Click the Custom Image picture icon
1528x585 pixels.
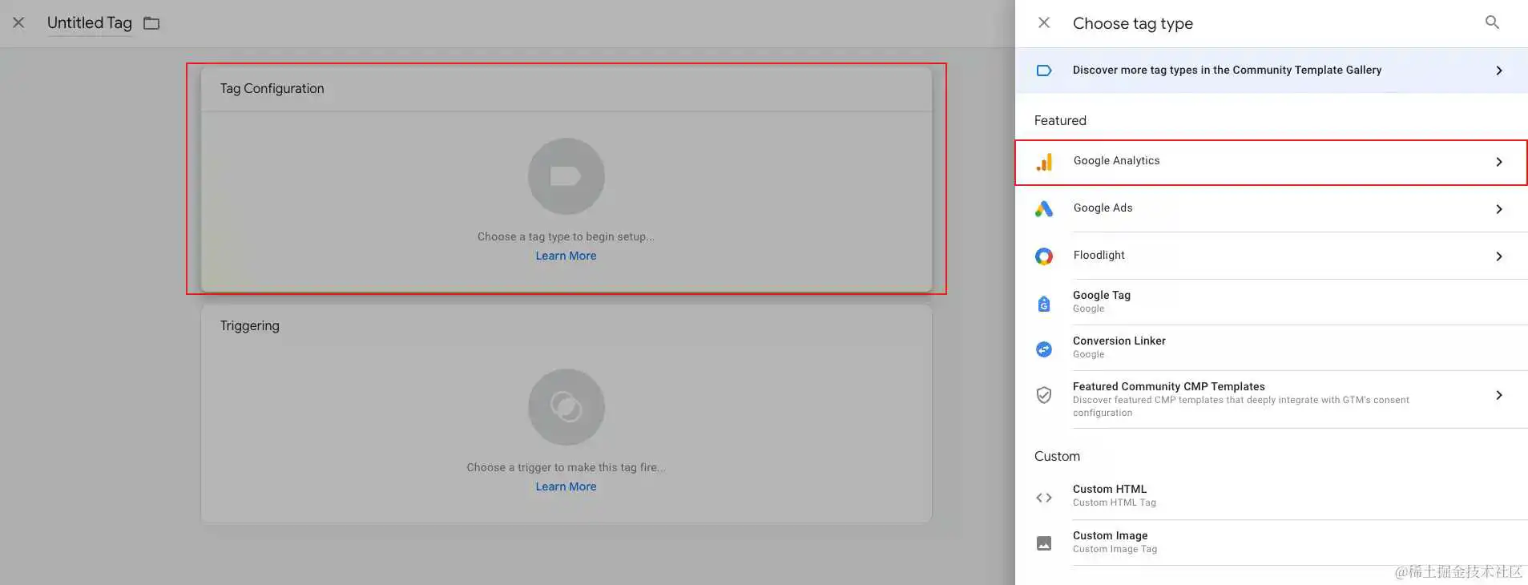click(1043, 543)
